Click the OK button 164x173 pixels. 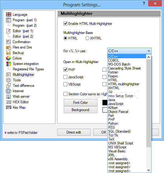(x=100, y=132)
